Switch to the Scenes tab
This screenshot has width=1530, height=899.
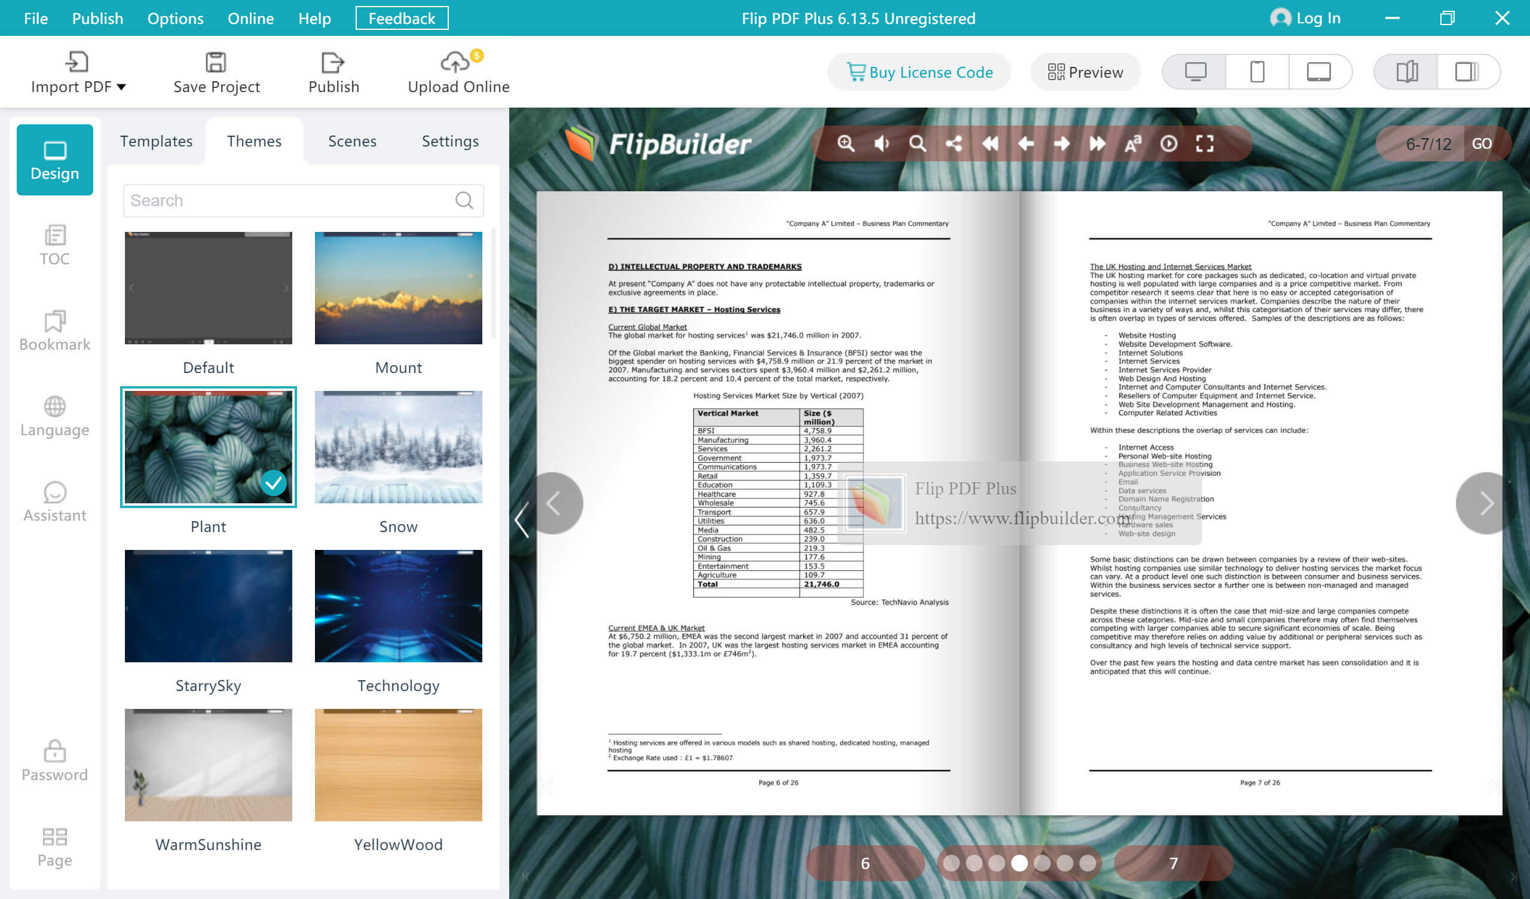352,140
